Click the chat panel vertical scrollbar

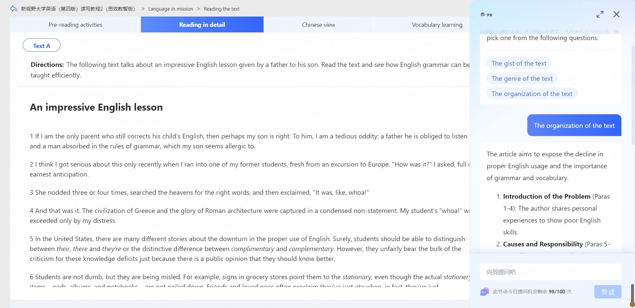[633, 95]
